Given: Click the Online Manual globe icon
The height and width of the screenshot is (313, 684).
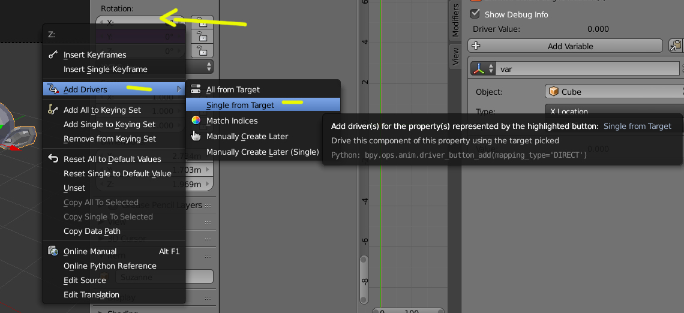Looking at the screenshot, I should click(53, 251).
